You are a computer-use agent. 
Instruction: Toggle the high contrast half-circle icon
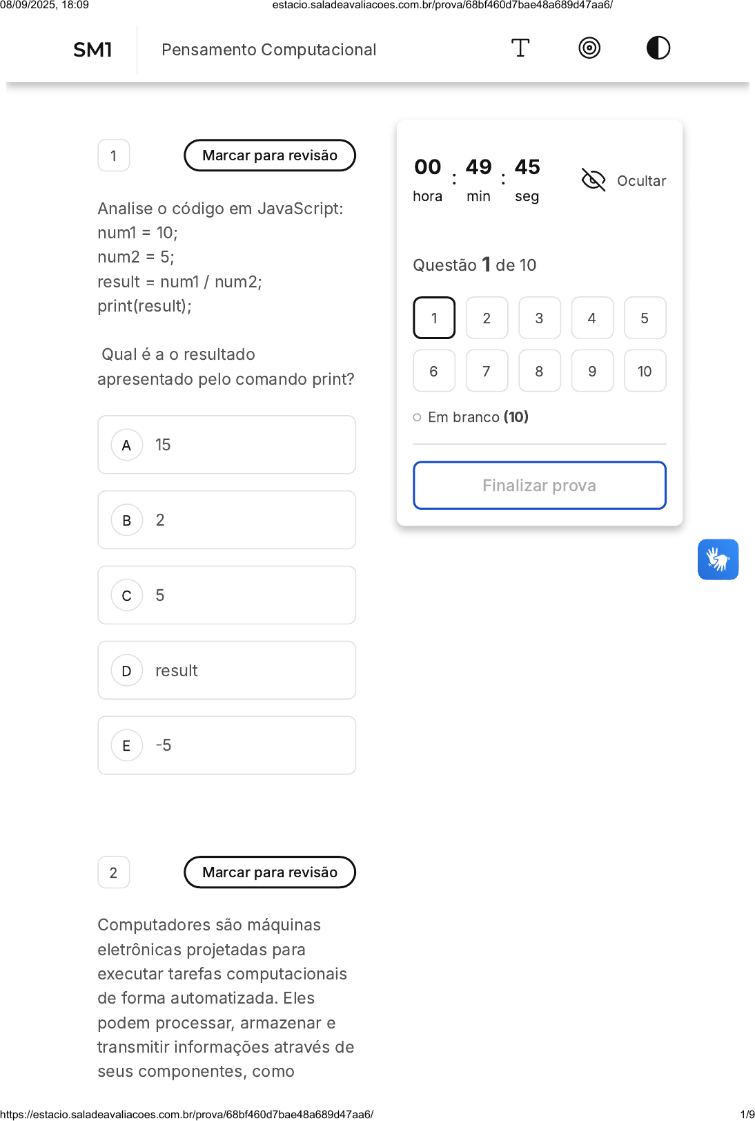click(658, 48)
